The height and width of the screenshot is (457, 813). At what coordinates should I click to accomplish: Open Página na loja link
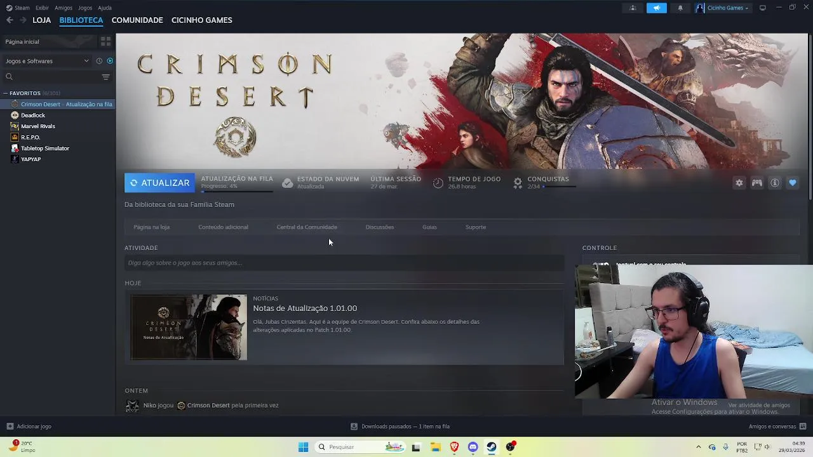tap(152, 227)
